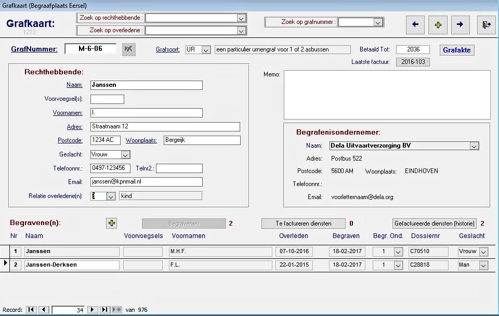Expand the Geslacht dropdown showing Vrouw
Image resolution: width=499 pixels, height=316 pixels.
pos(125,155)
